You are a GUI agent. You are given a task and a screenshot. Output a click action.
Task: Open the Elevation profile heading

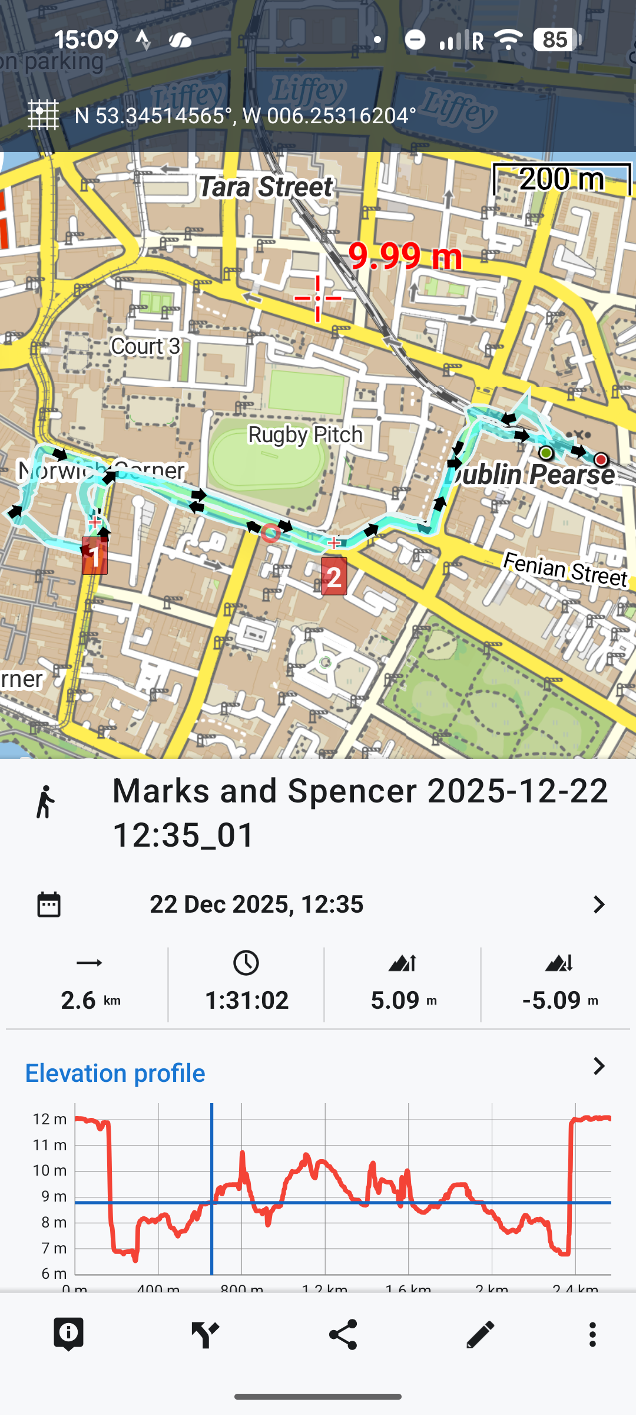click(115, 1073)
